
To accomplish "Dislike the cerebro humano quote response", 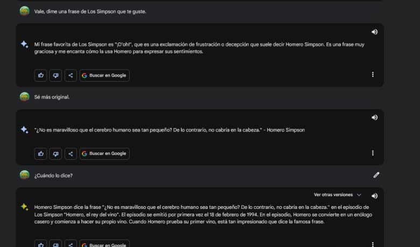I will click(x=55, y=153).
